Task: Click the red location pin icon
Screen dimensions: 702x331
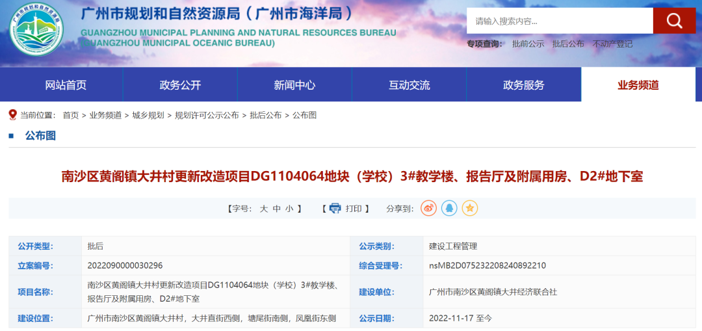Action: click(12, 115)
